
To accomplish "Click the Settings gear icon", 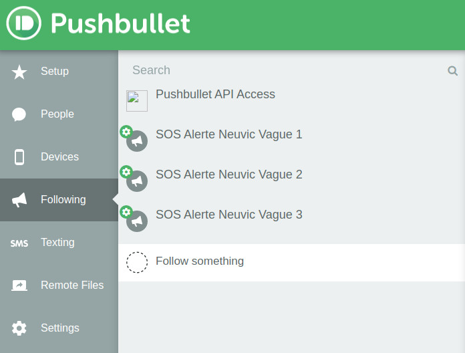I will pyautogui.click(x=19, y=328).
